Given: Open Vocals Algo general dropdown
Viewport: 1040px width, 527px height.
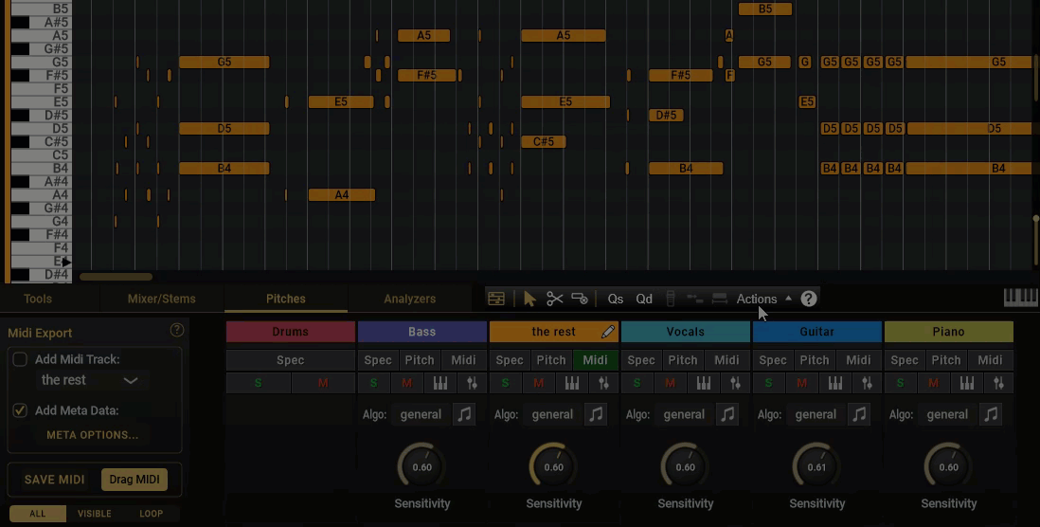Looking at the screenshot, I should [684, 414].
